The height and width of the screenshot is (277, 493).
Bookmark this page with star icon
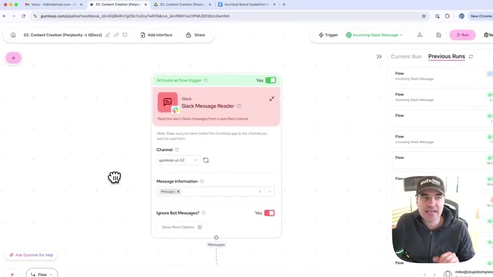pyautogui.click(x=424, y=16)
